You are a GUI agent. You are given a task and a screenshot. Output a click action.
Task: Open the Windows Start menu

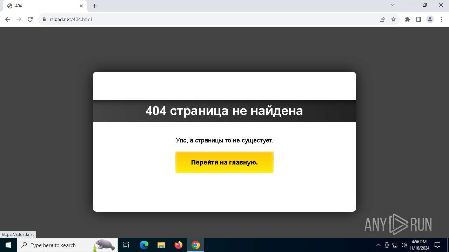click(x=8, y=245)
